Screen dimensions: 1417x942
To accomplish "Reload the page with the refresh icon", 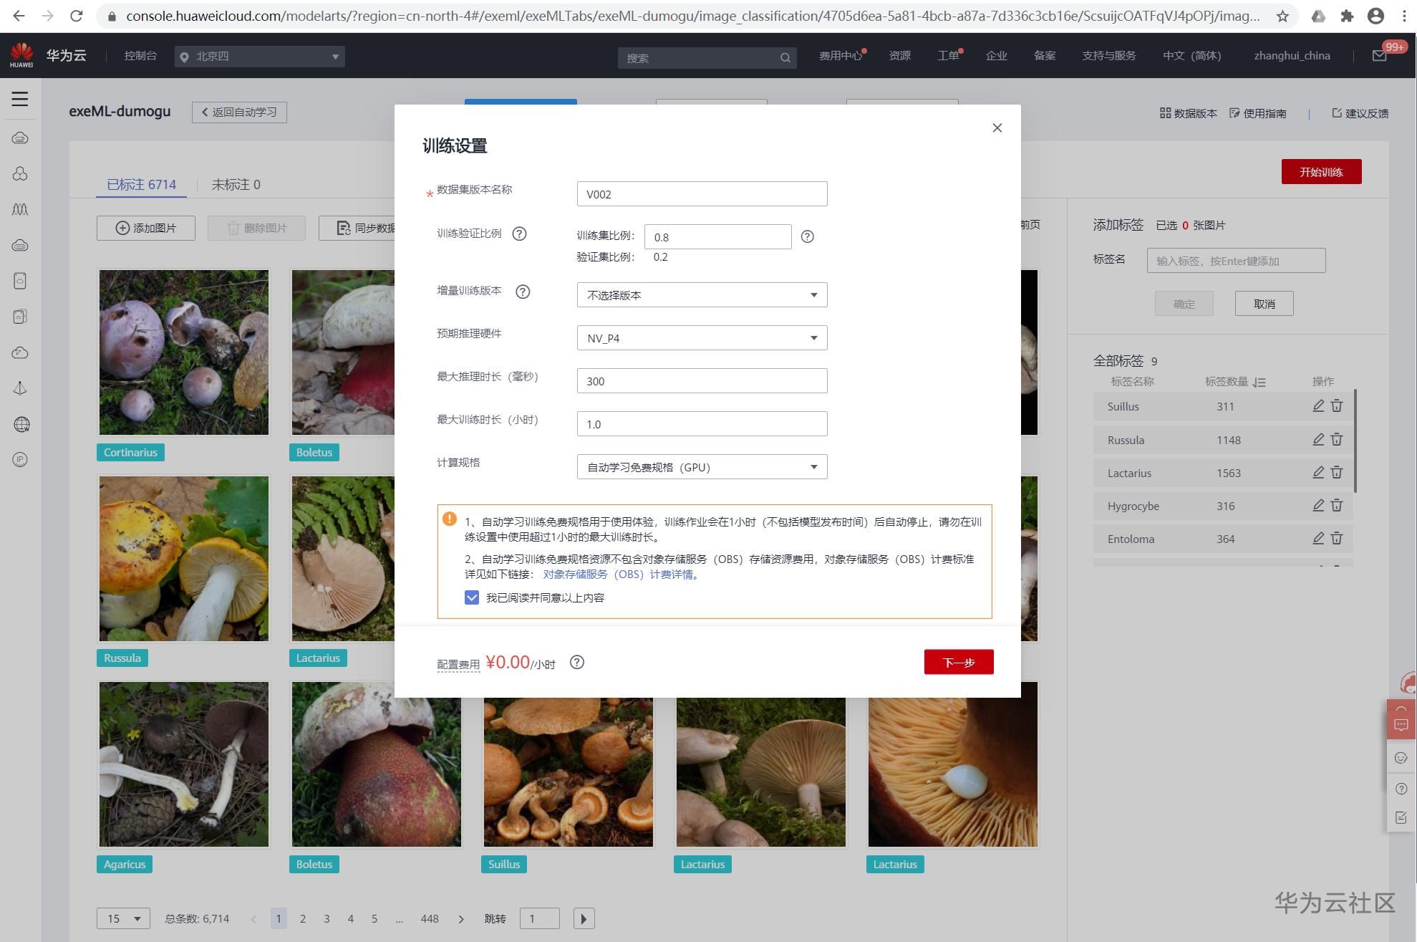I will [x=76, y=16].
